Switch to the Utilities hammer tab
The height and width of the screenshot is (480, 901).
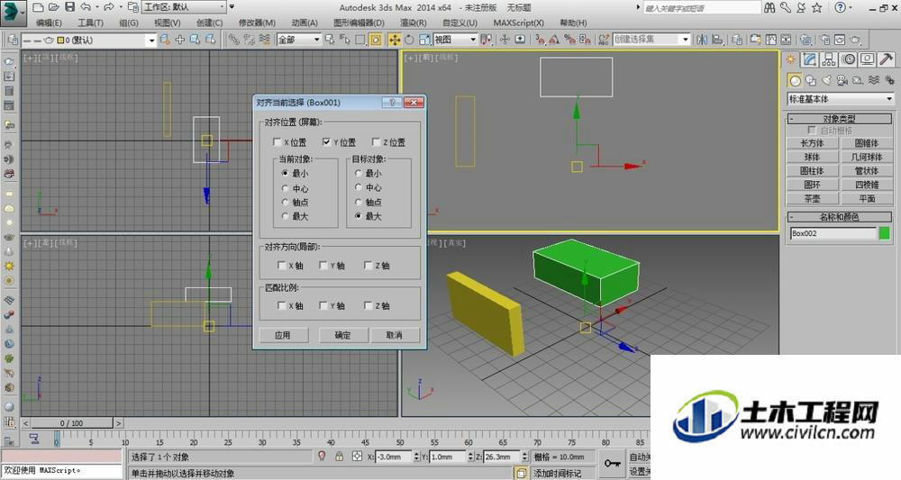click(887, 59)
